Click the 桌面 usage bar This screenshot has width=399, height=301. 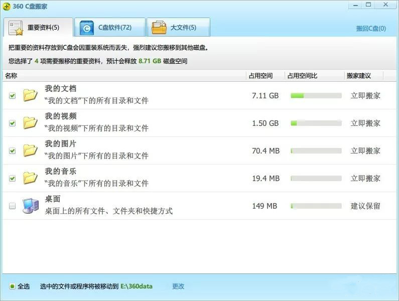[316, 206]
